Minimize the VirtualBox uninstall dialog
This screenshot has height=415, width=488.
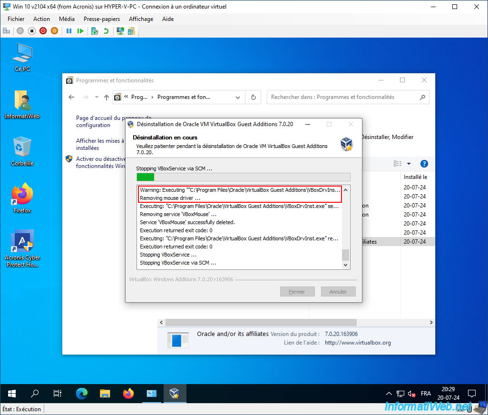tap(307, 124)
